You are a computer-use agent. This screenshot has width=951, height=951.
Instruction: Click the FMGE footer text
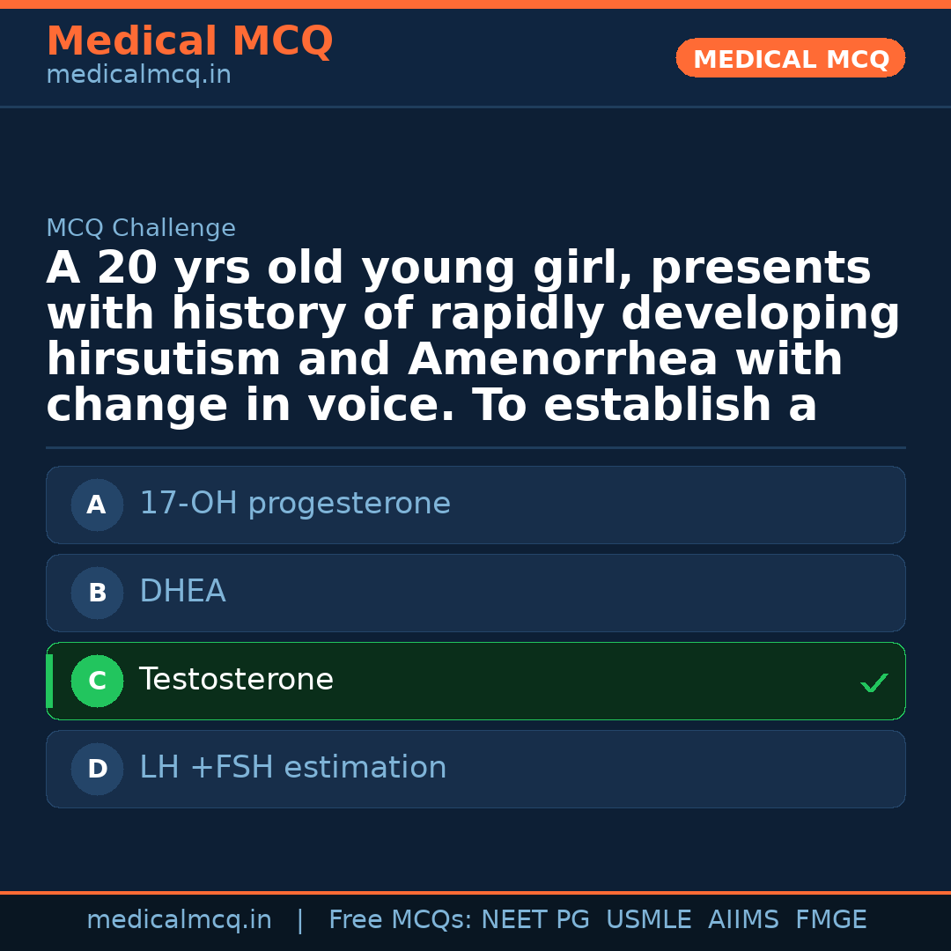[x=830, y=920]
